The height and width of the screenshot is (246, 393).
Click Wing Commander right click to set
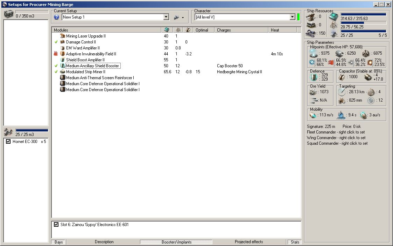coord(336,138)
